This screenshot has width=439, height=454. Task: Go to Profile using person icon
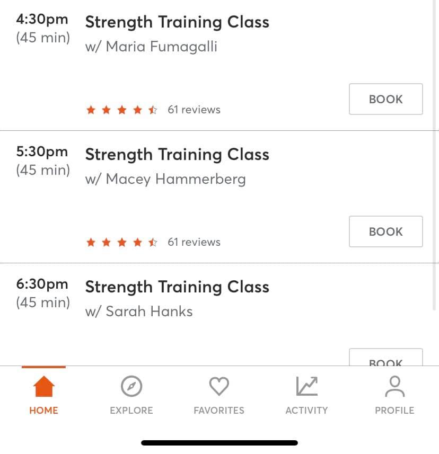(394, 387)
